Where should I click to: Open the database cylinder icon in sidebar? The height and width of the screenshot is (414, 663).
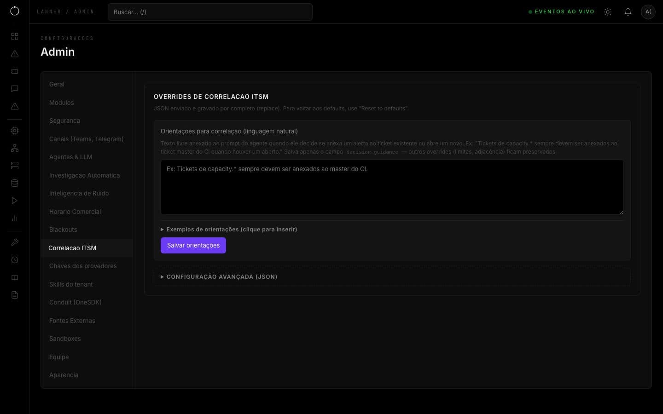click(15, 183)
